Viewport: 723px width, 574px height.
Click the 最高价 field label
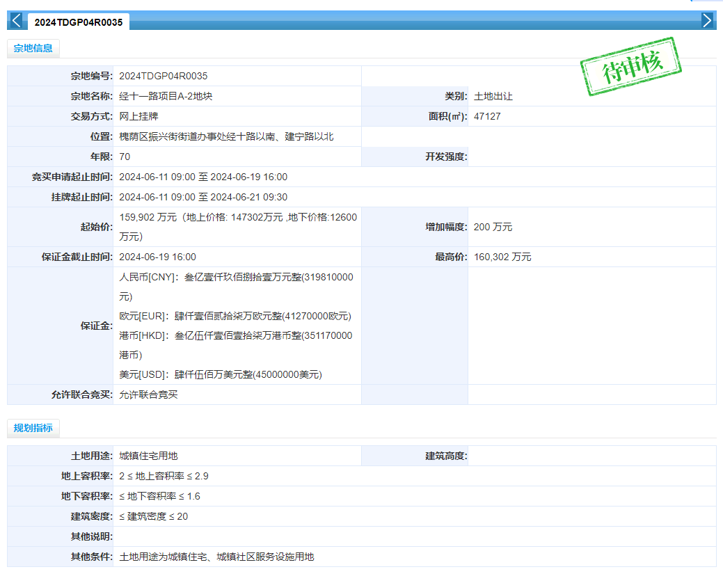pos(451,257)
